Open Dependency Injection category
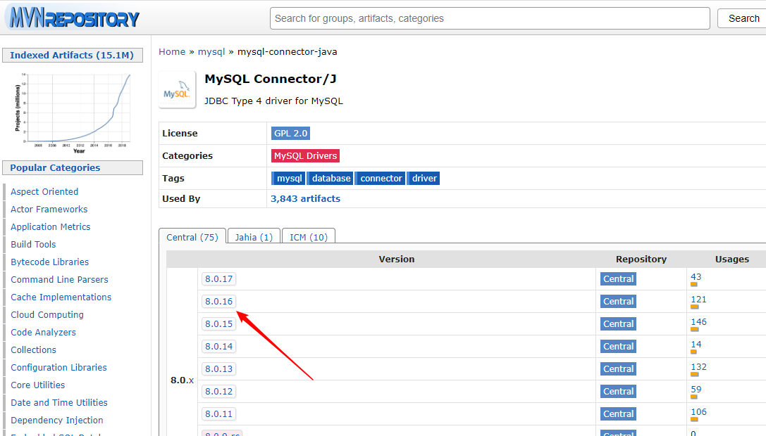The width and height of the screenshot is (766, 436). point(56,420)
